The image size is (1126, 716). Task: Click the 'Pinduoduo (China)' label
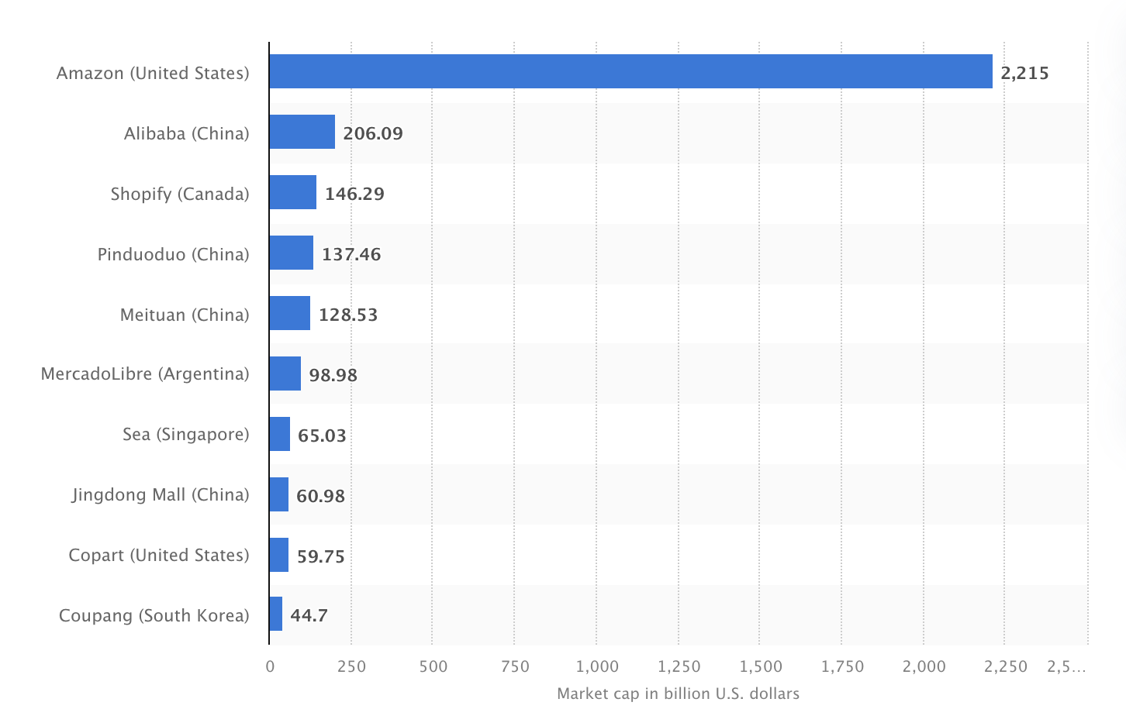(x=174, y=254)
